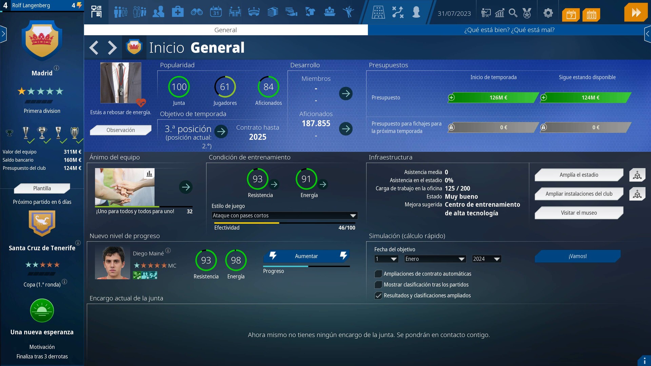Switch to ¿Qué está bien? ¿Qué está mal? tab
Image resolution: width=651 pixels, height=366 pixels.
pos(509,30)
